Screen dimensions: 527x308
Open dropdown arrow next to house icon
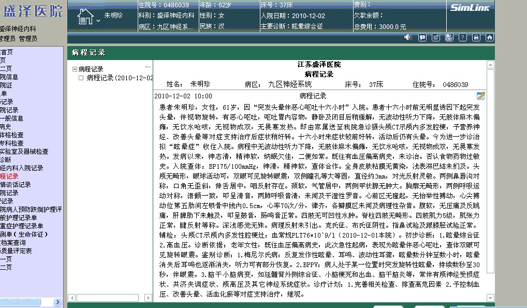tap(98, 21)
